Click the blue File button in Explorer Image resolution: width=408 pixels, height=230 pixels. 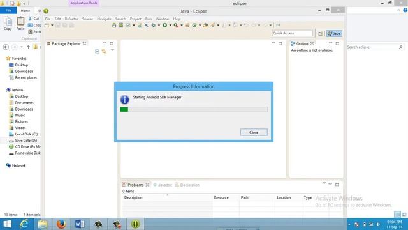click(8, 10)
